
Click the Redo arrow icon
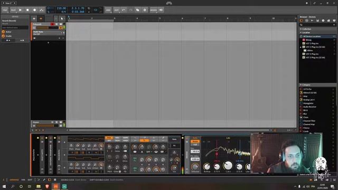(x=130, y=10)
